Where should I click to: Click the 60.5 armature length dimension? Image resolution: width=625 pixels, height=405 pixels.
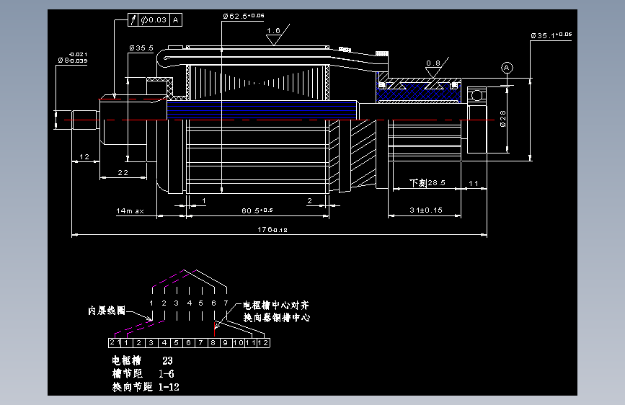(257, 210)
